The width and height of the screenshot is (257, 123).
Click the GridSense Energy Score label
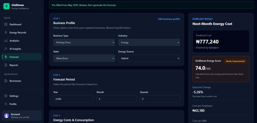click(208, 61)
